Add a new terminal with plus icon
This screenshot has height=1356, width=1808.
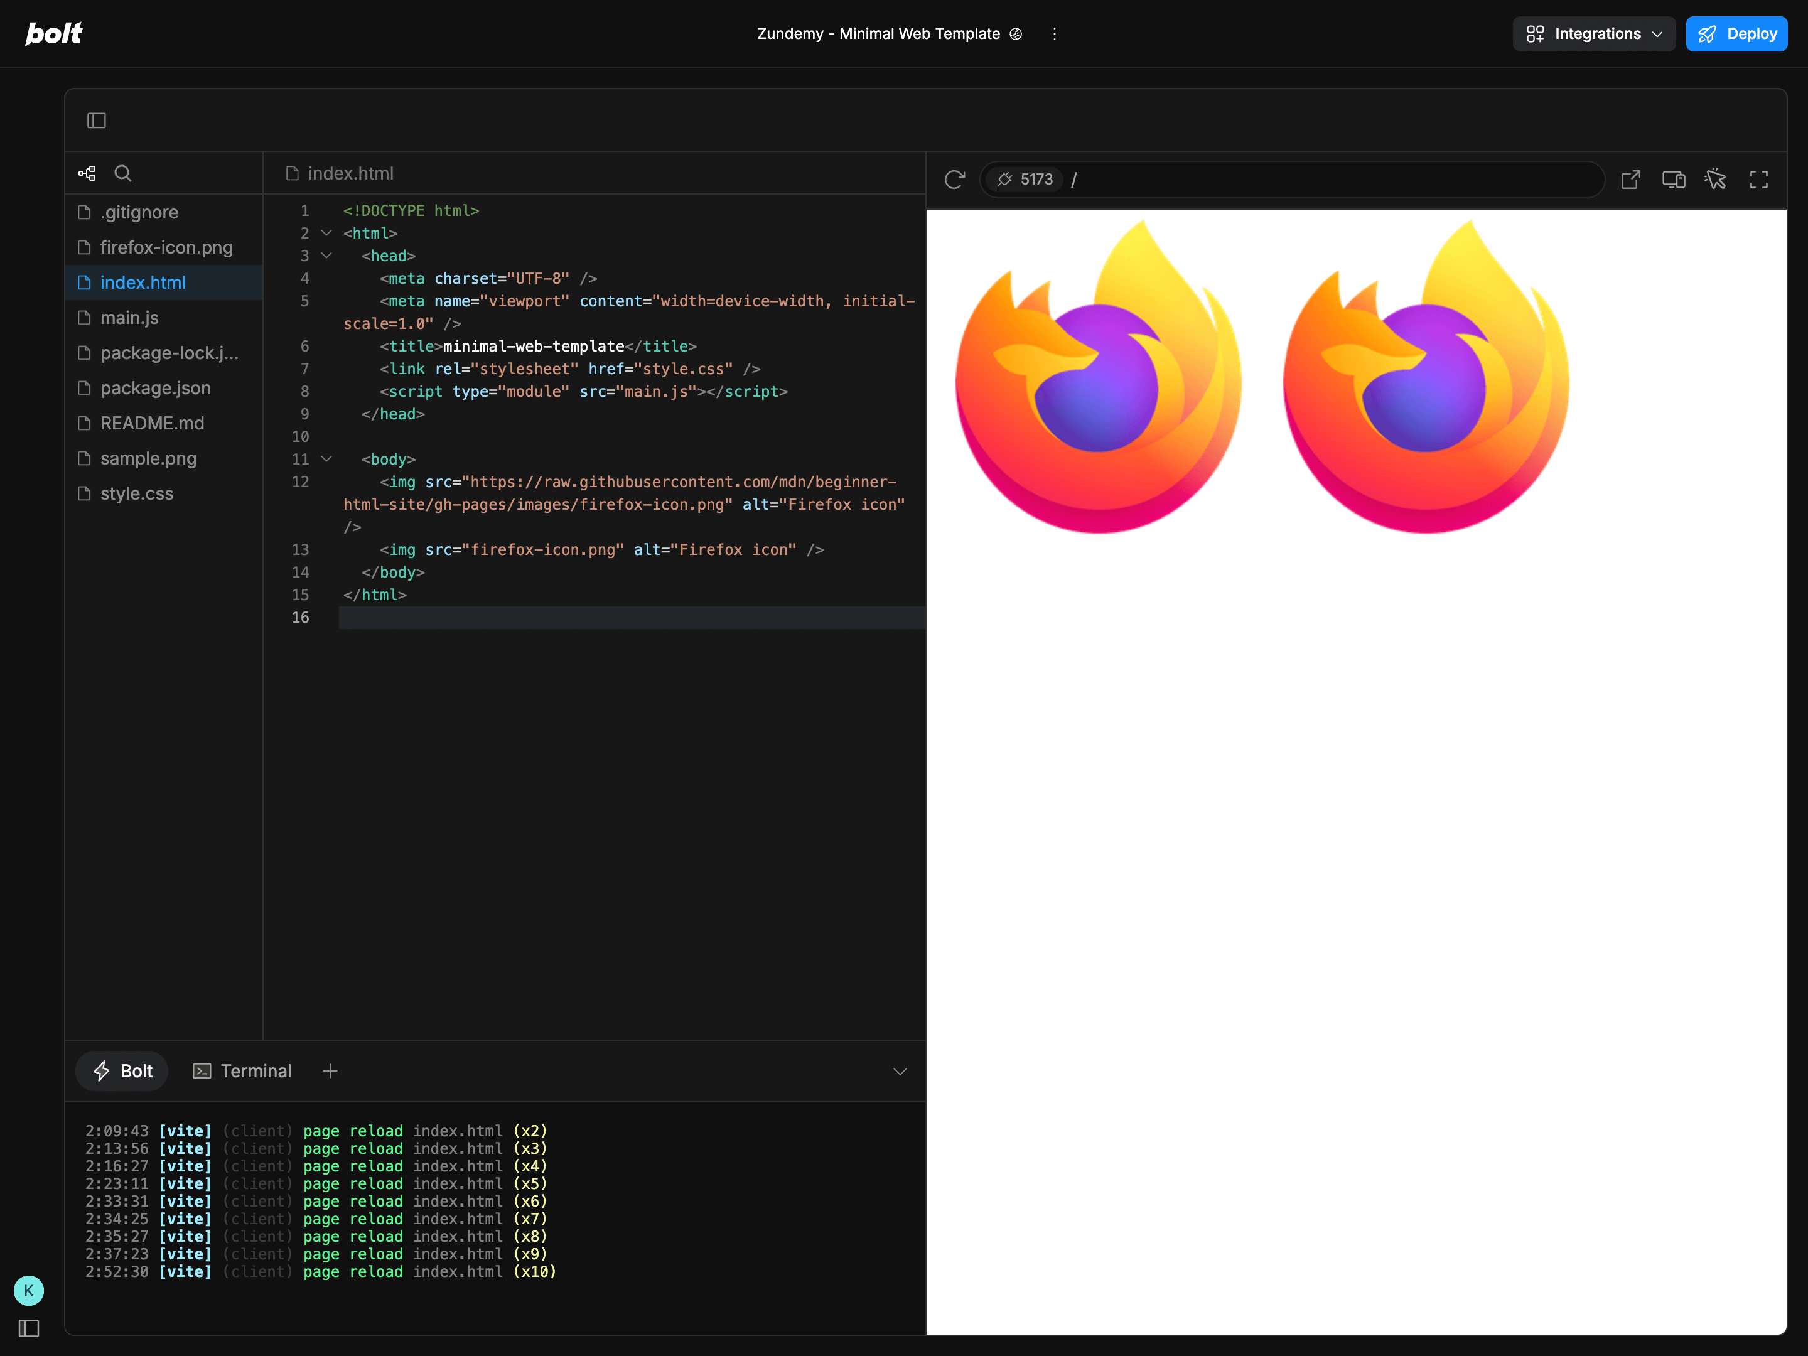coord(330,1072)
